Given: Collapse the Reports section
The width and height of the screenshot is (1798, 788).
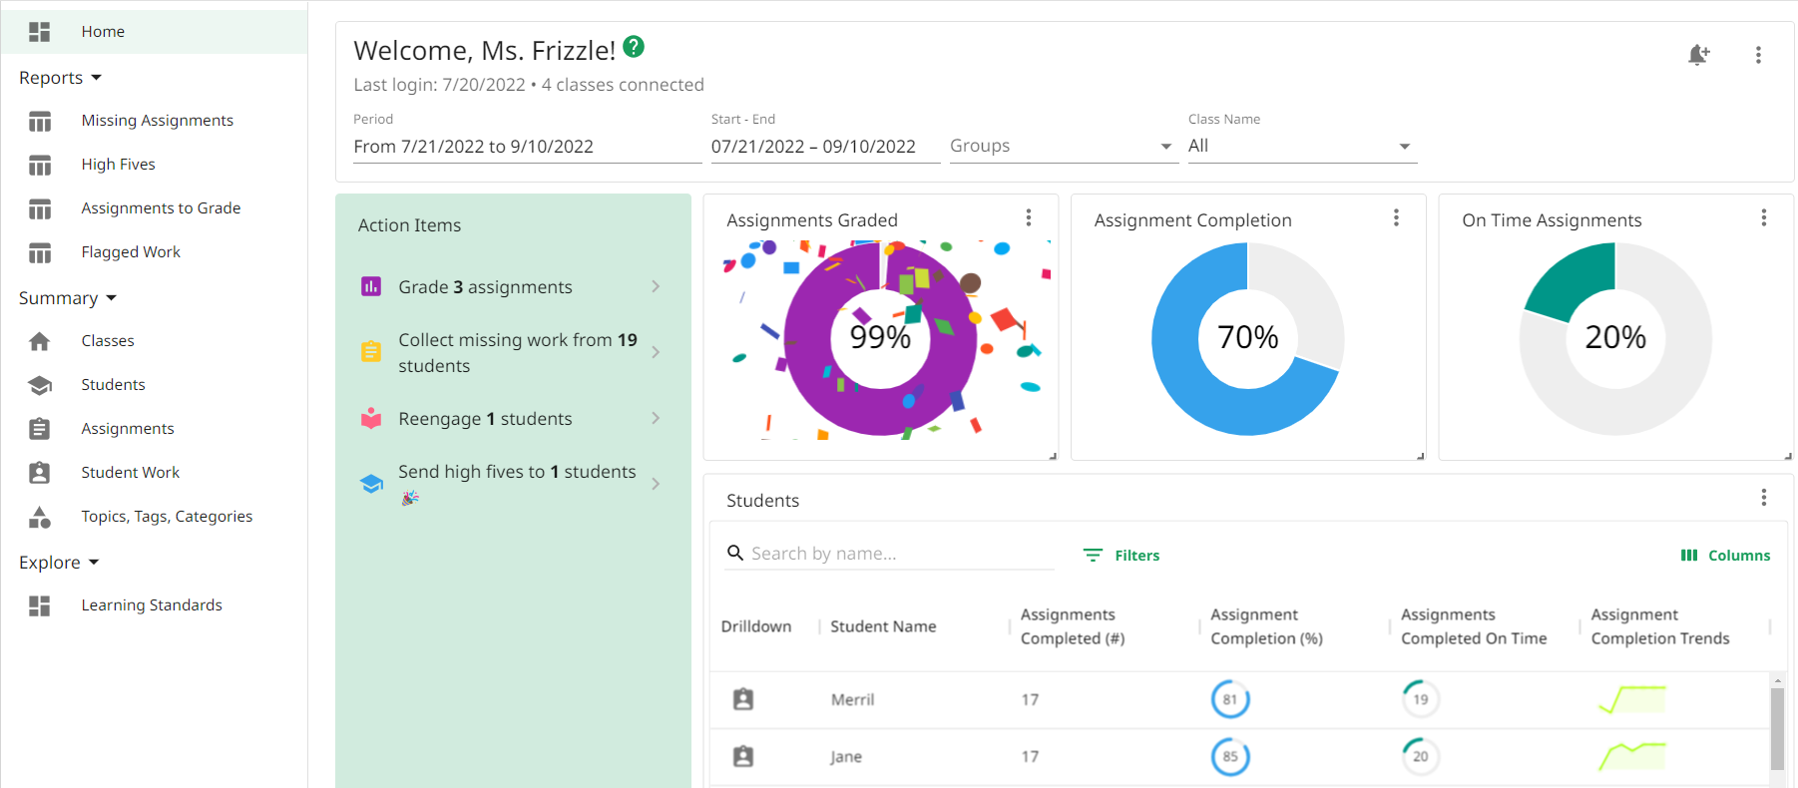Looking at the screenshot, I should coord(60,78).
